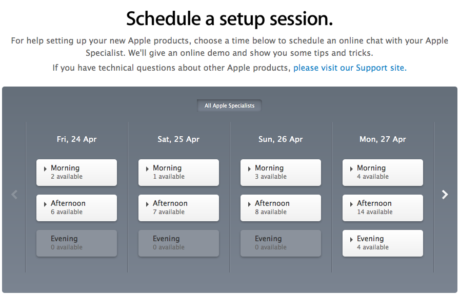The image size is (460, 296).
Task: Click the Sunday Evening unavailable slot
Action: 281,243
